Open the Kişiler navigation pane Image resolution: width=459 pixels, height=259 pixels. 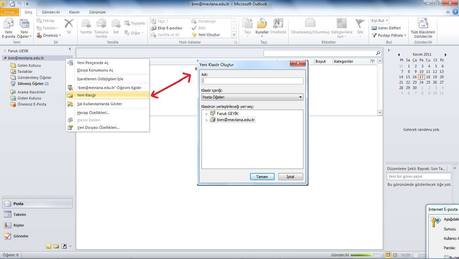click(37, 225)
